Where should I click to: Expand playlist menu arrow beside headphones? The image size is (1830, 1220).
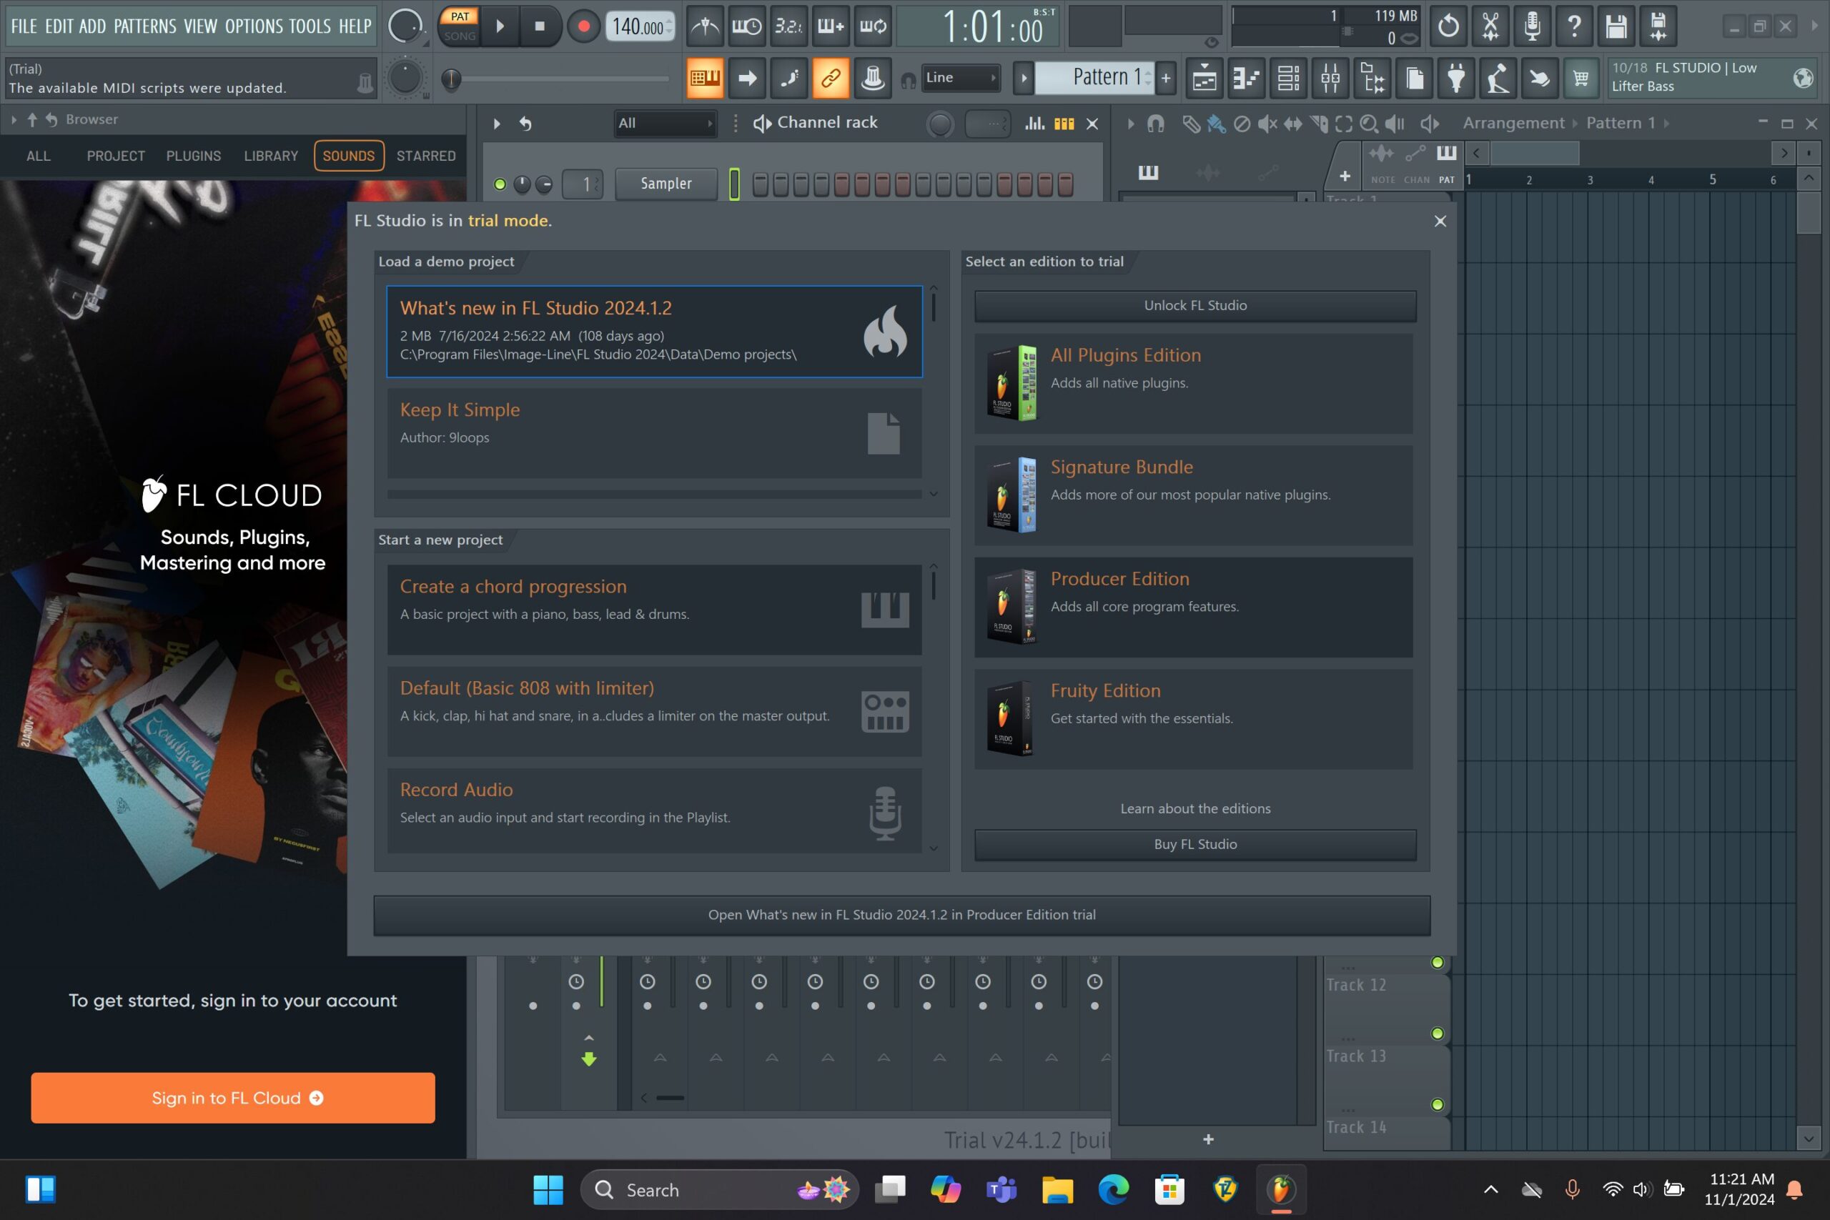pyautogui.click(x=1130, y=123)
